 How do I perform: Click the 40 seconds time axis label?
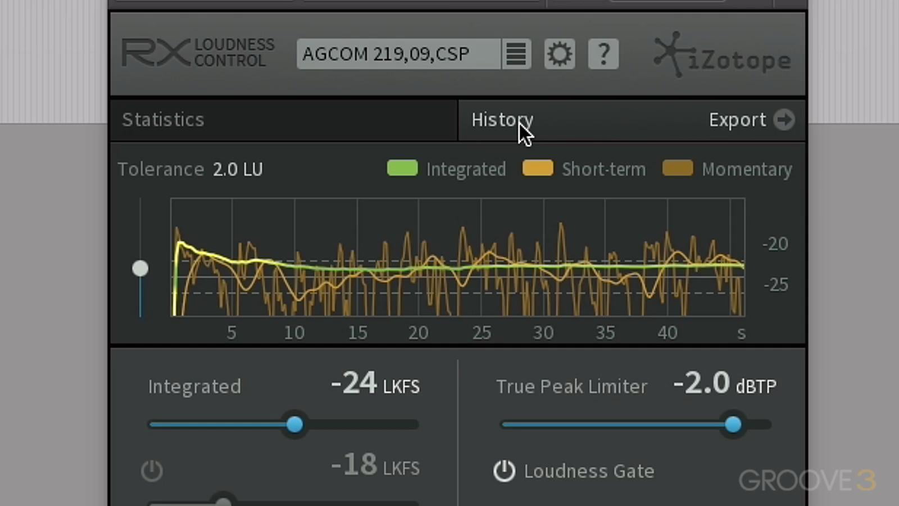point(668,333)
